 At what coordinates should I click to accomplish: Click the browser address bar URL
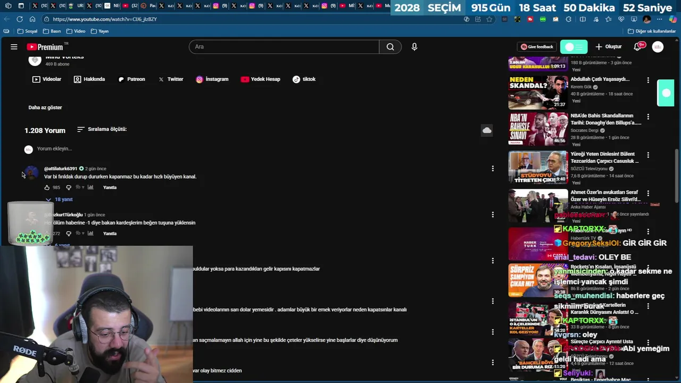click(x=105, y=19)
